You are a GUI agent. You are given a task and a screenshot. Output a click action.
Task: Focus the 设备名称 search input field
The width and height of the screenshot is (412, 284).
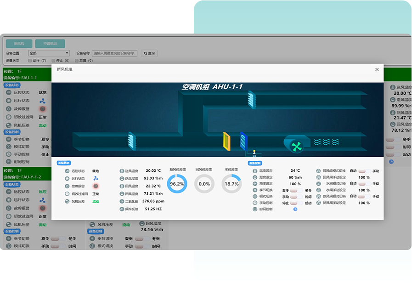click(x=114, y=53)
